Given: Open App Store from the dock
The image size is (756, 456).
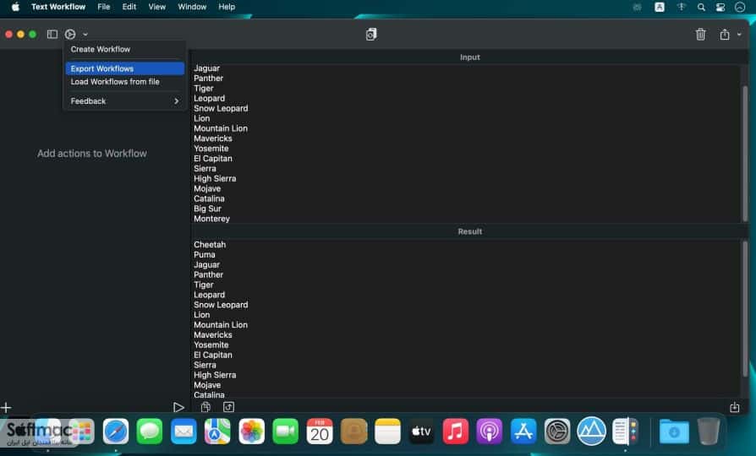Looking at the screenshot, I should point(523,431).
